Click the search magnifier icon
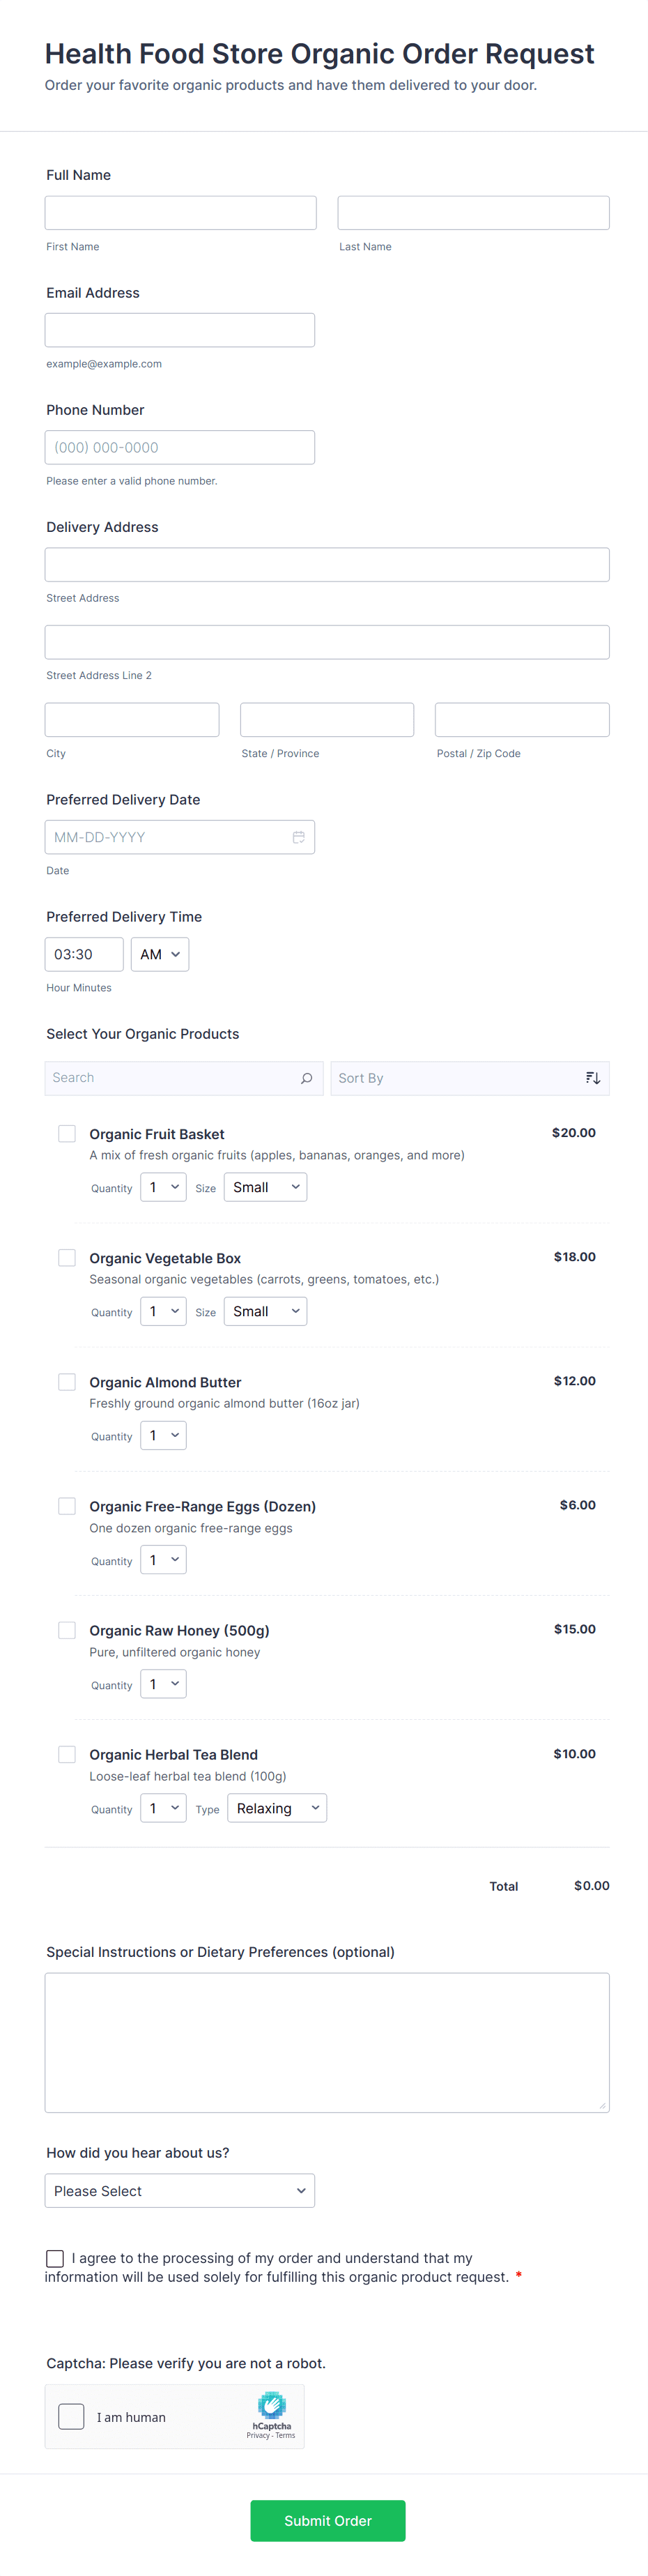648x2576 pixels. click(x=306, y=1078)
